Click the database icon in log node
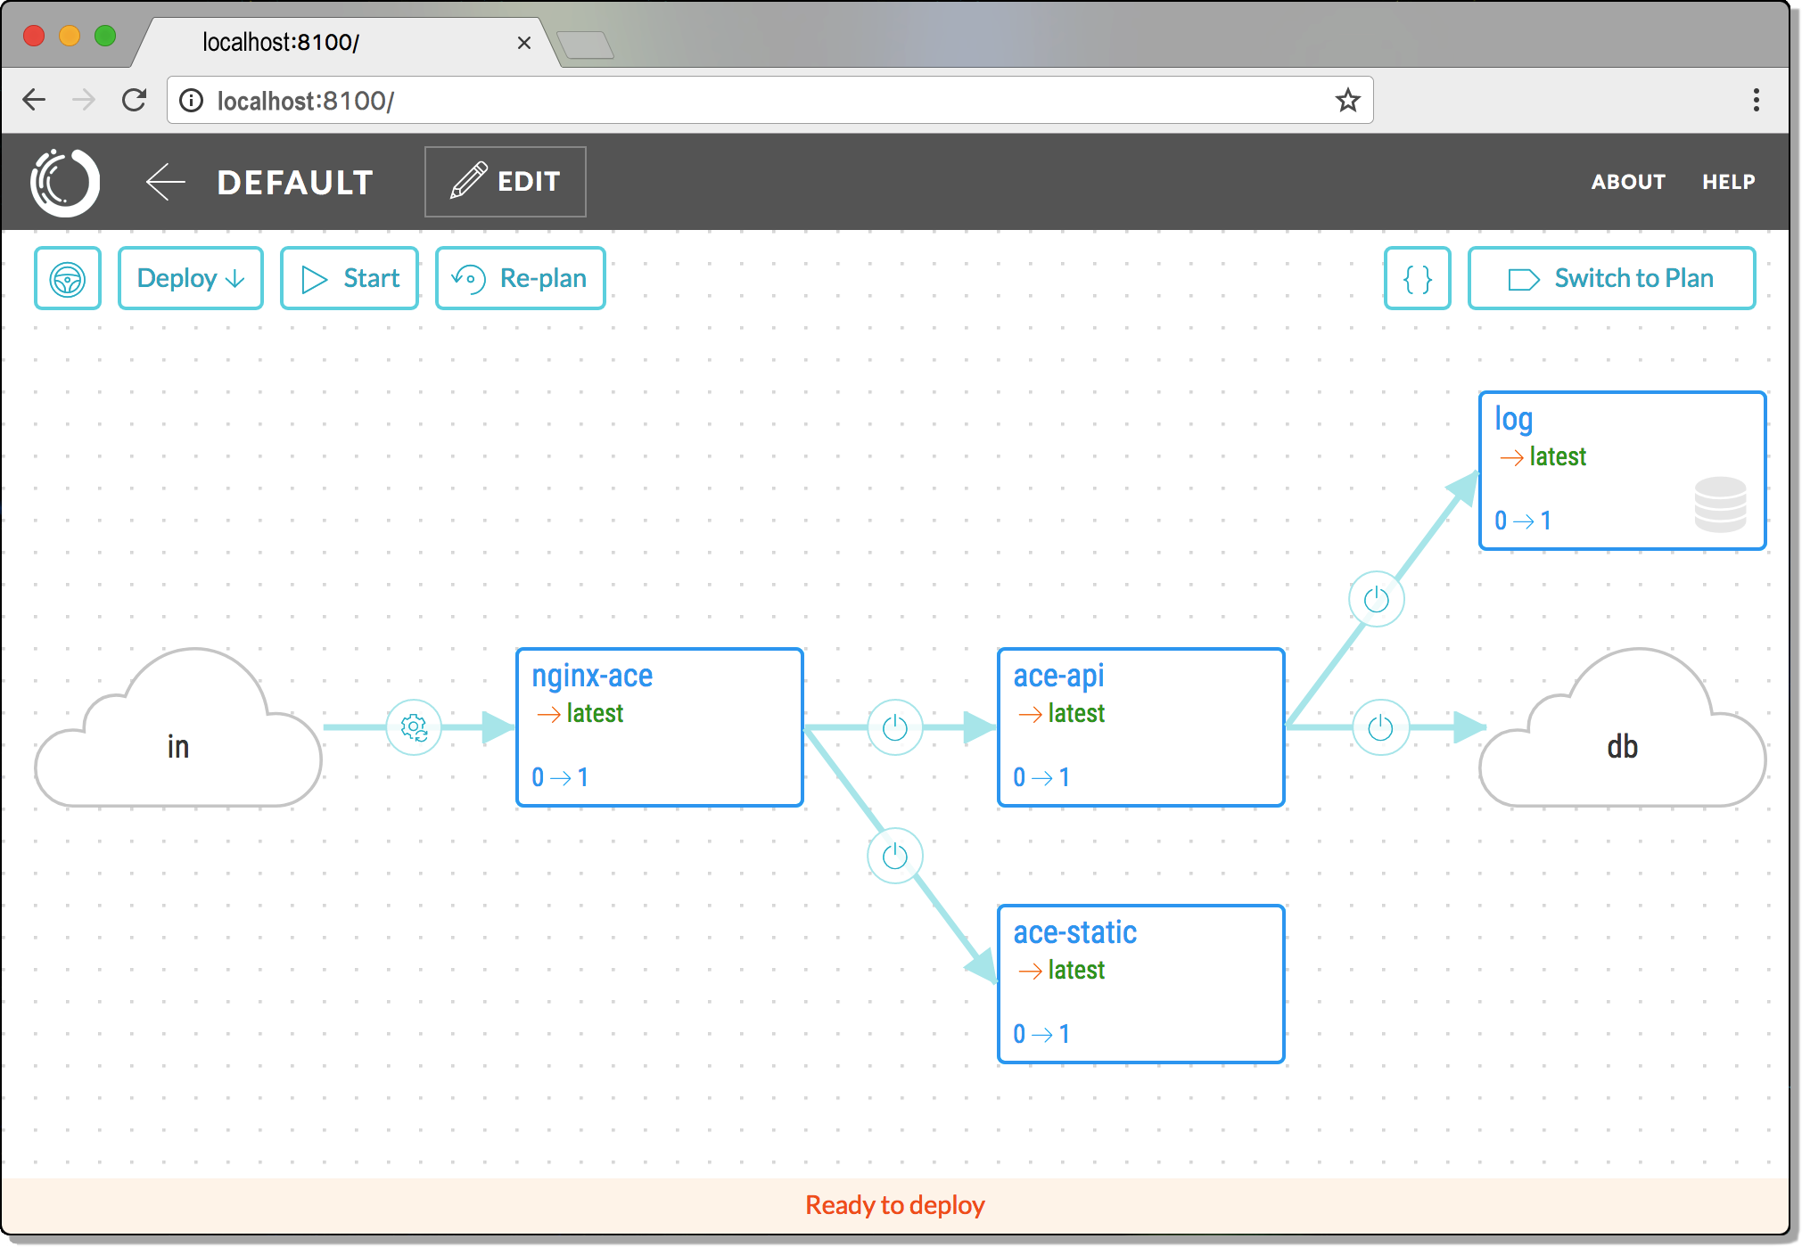Screen dimensions: 1802x1247 click(1720, 505)
